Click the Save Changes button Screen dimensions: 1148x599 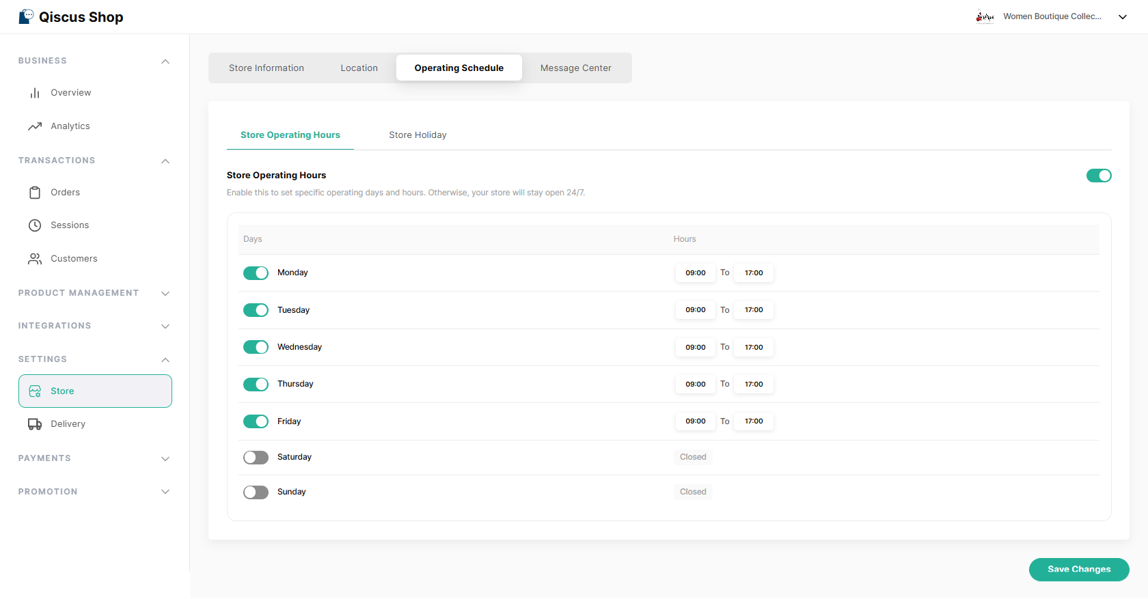(1078, 570)
